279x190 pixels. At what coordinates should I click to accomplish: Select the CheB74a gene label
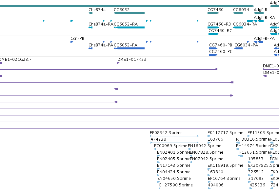click(97, 10)
